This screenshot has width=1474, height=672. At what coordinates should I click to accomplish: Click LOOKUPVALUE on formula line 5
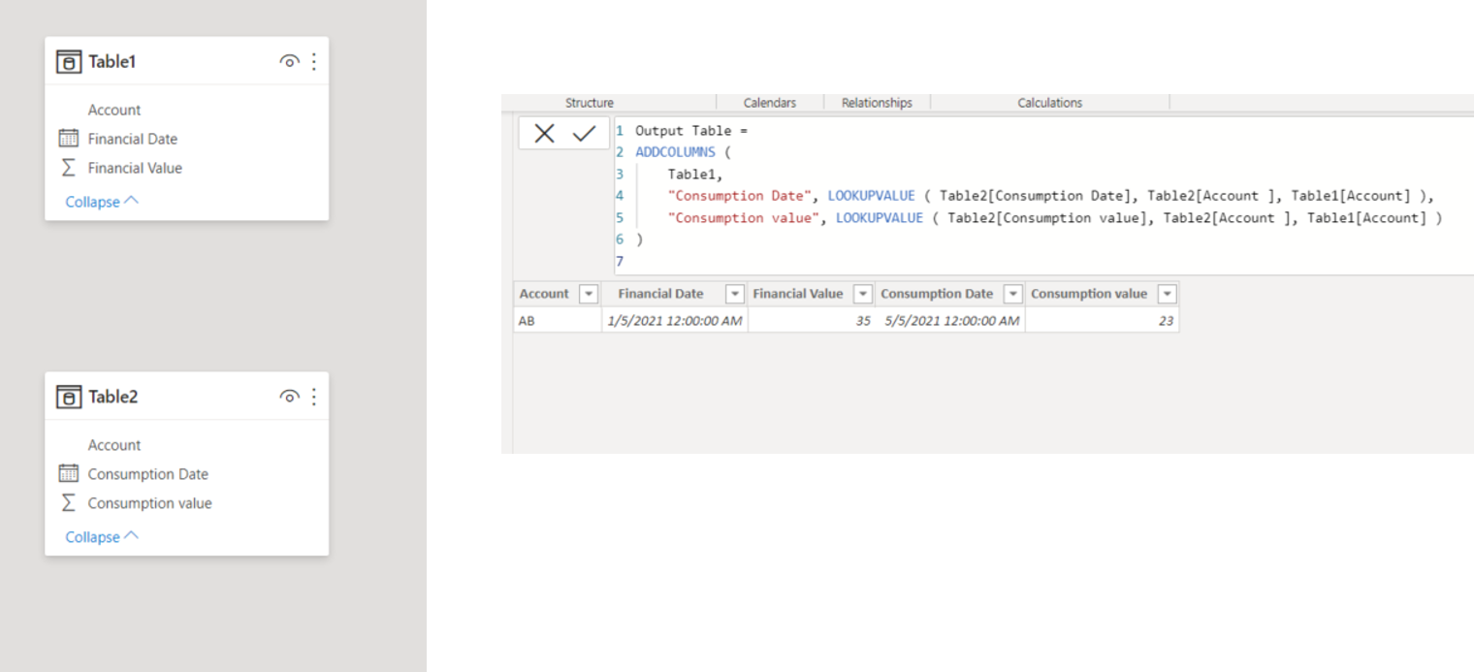(880, 218)
